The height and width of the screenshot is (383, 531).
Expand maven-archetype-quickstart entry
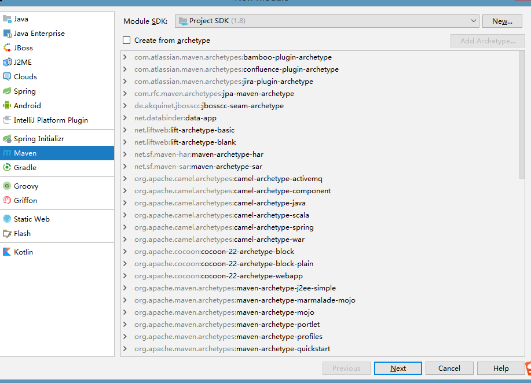click(125, 349)
